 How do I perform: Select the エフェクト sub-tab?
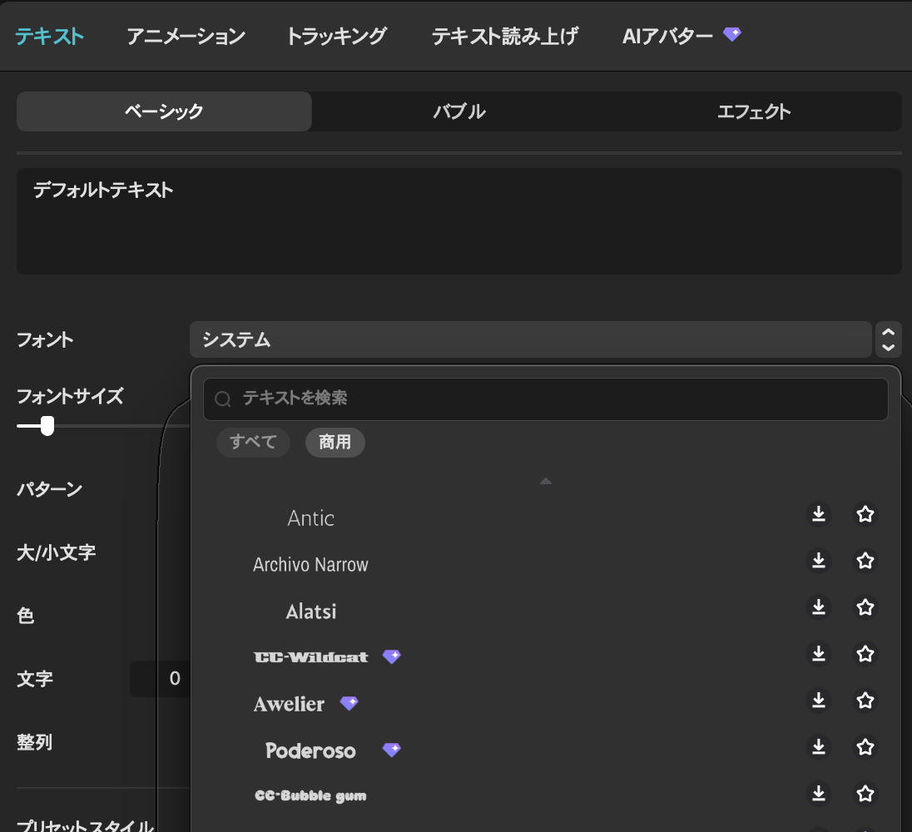coord(754,111)
